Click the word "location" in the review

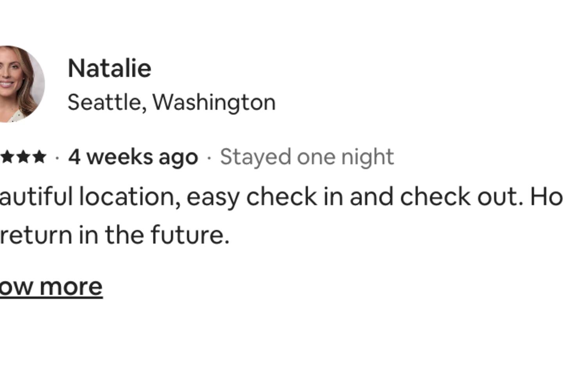tap(130, 196)
